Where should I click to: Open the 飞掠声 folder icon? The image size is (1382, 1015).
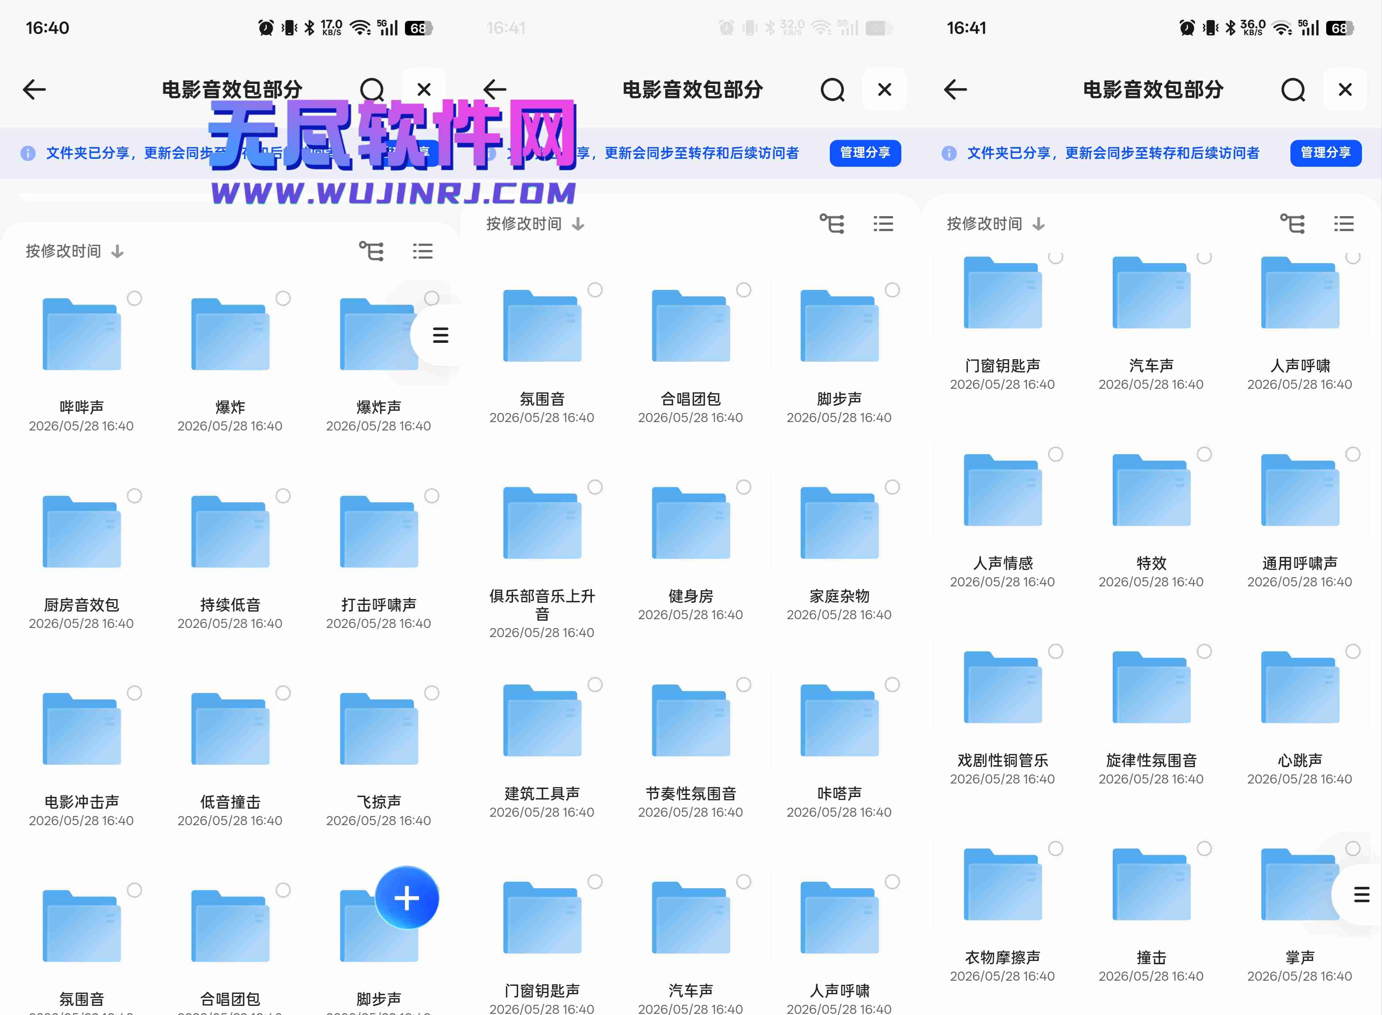[x=379, y=729]
